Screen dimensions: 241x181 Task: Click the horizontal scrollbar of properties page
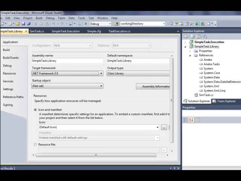point(96,155)
